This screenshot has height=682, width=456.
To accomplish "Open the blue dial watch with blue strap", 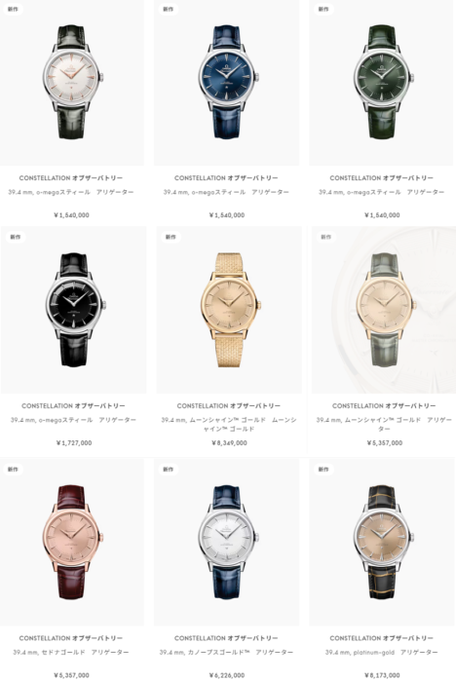I will tap(229, 82).
